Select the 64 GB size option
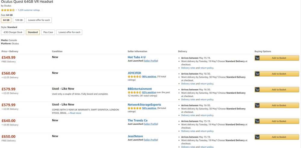The width and height of the screenshot is (301, 148). click(x=6, y=20)
